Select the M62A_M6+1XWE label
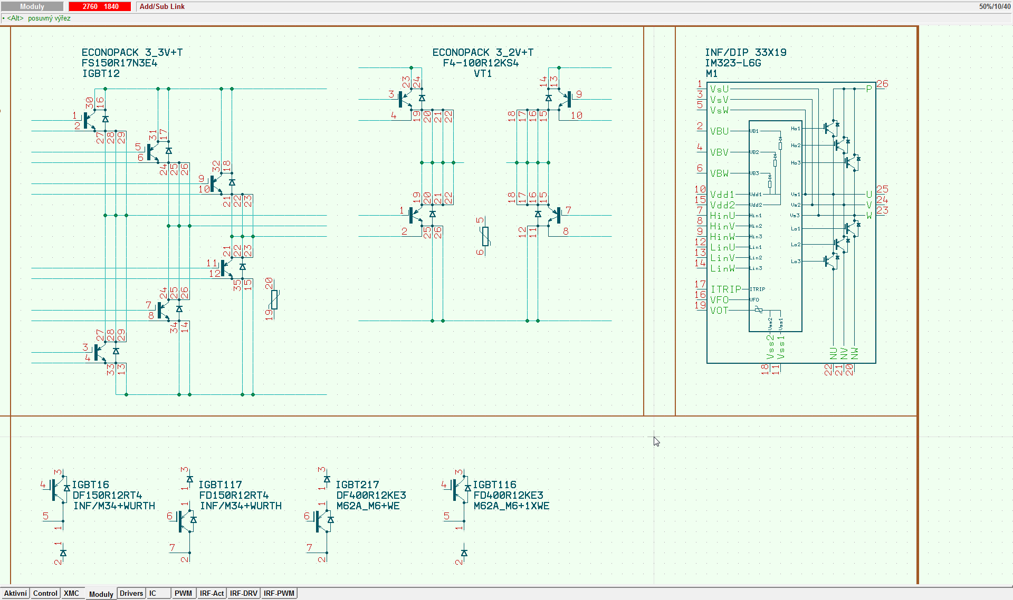Viewport: 1013px width, 600px height. (512, 506)
